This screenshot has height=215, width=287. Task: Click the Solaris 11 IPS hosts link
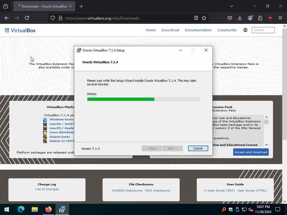(62, 141)
